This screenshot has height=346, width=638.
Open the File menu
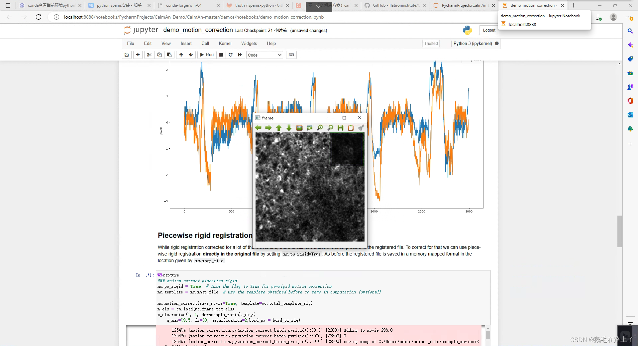(131, 43)
